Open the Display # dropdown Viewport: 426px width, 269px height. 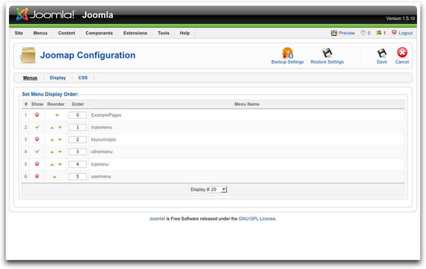[218, 190]
